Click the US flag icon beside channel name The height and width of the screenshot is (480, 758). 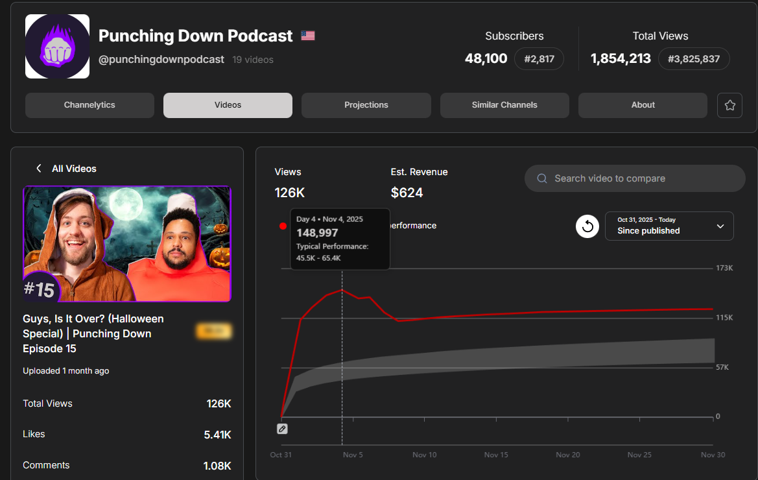tap(308, 36)
